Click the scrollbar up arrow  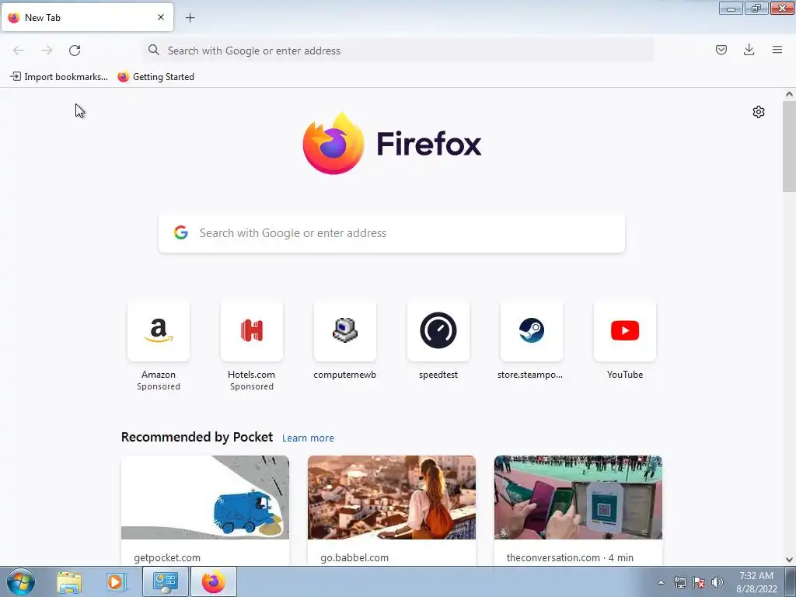pos(789,94)
